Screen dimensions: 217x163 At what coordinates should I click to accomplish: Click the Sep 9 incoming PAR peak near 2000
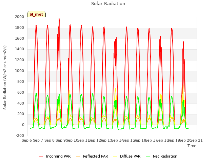[59, 18]
